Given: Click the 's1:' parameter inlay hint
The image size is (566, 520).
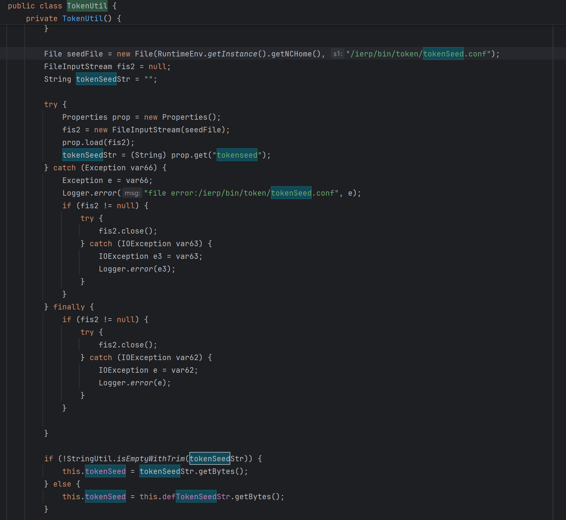Looking at the screenshot, I should [337, 54].
